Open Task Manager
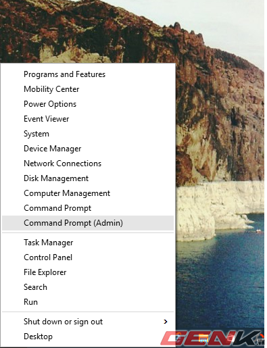Image resolution: width=267 pixels, height=348 pixels. [x=88, y=243]
